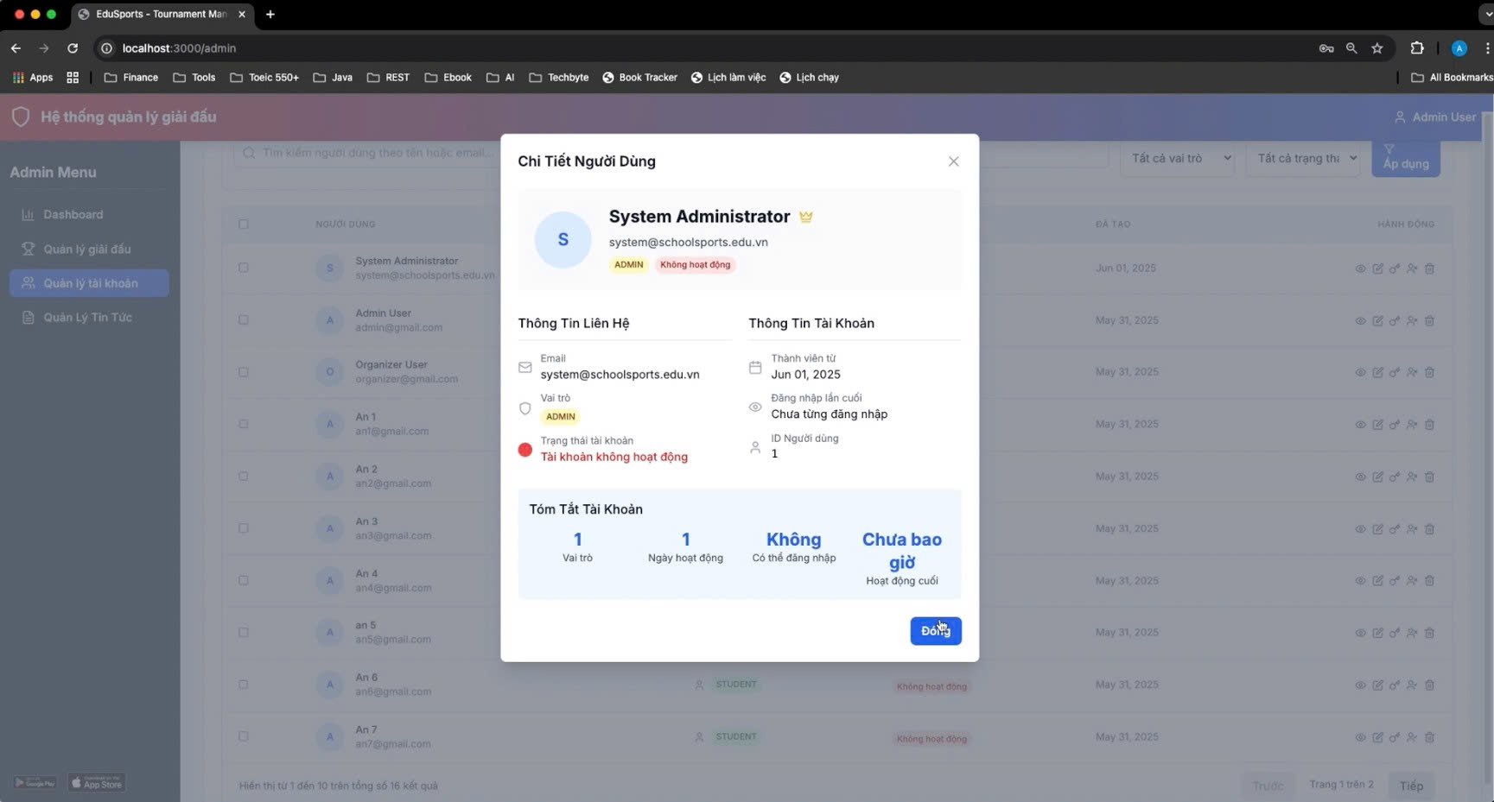The image size is (1494, 802).
Task: Check the An 2 row checkbox
Action: click(244, 477)
